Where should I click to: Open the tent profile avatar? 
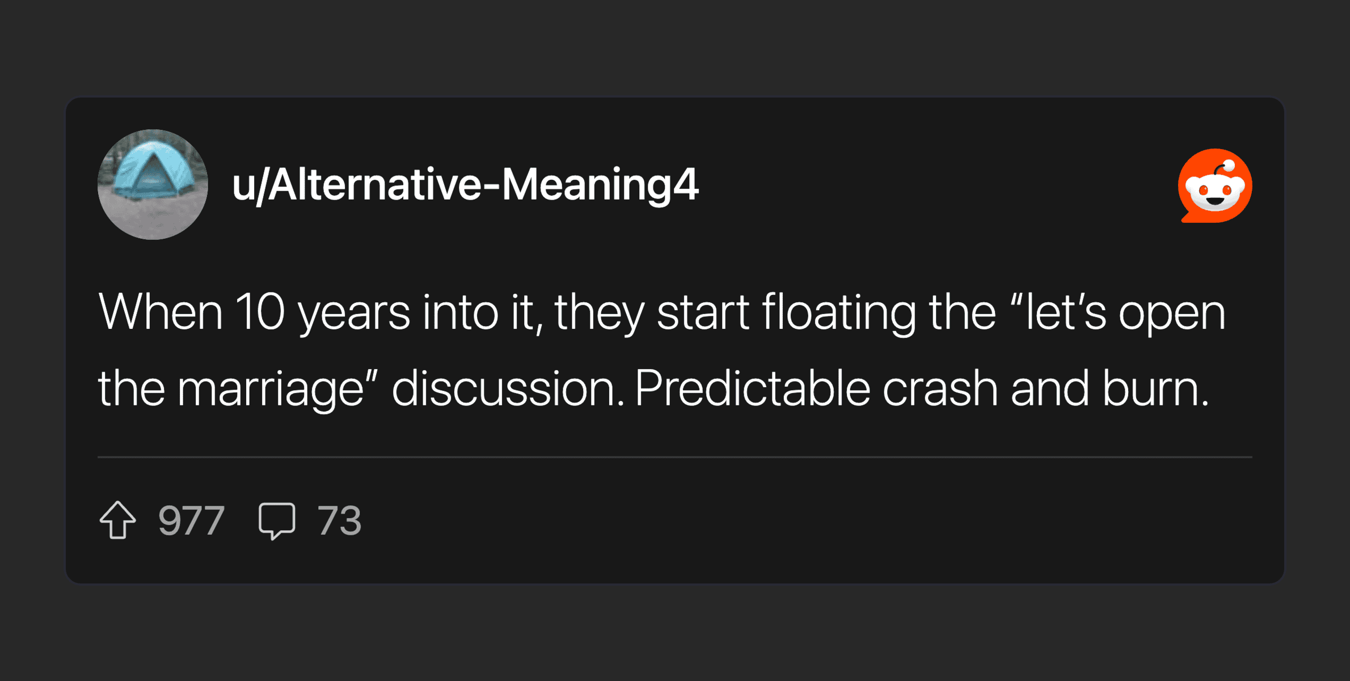click(x=153, y=184)
